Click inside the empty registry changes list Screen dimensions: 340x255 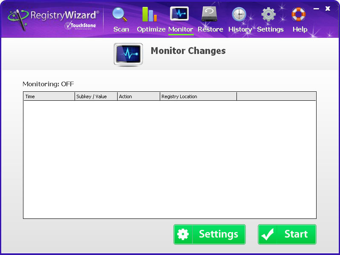pos(170,159)
